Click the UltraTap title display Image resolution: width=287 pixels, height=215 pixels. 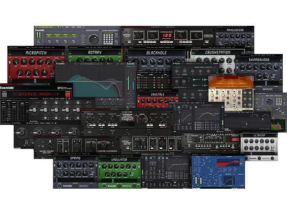pyautogui.click(x=259, y=136)
